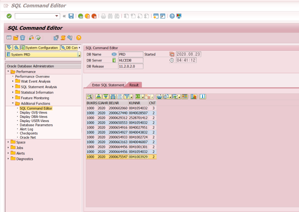Expand the Wait Event Analysis folder
Viewport: 299px width, 212px height.
(x=13, y=81)
